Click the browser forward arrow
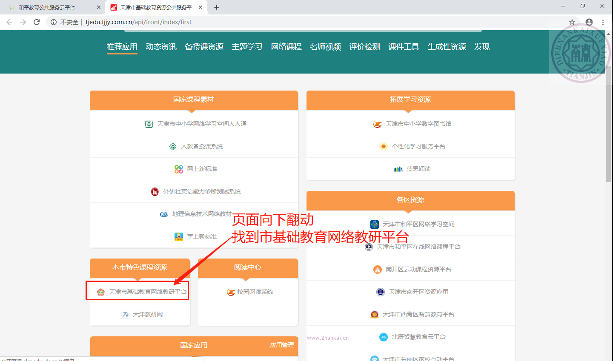The height and width of the screenshot is (361, 613). pyautogui.click(x=23, y=22)
